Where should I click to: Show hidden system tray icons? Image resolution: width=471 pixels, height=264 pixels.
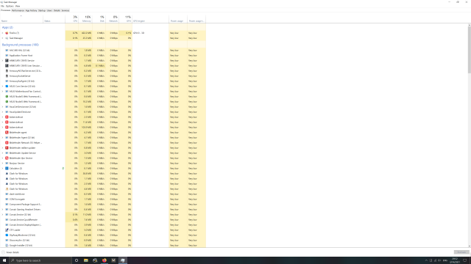[x=426, y=260]
